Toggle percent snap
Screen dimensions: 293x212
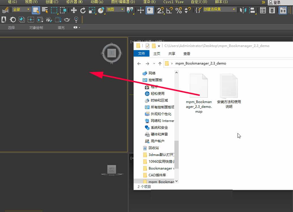click(179, 10)
